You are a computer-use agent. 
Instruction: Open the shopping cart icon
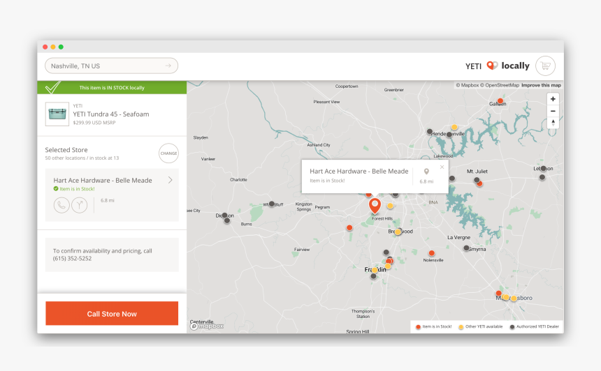(x=545, y=66)
